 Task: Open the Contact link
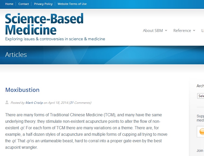pyautogui.click(x=24, y=4)
